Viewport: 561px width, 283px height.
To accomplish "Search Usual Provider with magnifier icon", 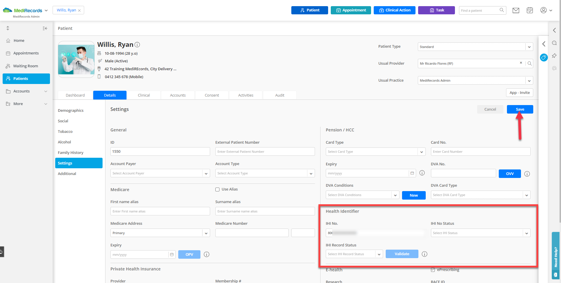I will (x=529, y=64).
